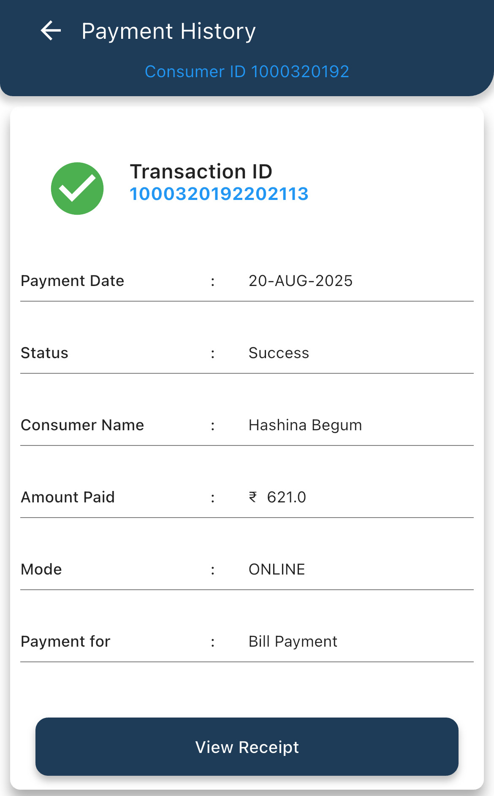This screenshot has width=494, height=796.
Task: Select the Status label
Action: coord(44,353)
